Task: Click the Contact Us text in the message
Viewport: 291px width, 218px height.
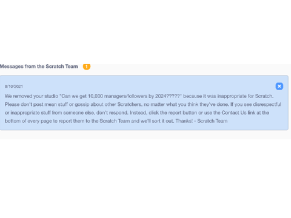Action: click(x=234, y=113)
